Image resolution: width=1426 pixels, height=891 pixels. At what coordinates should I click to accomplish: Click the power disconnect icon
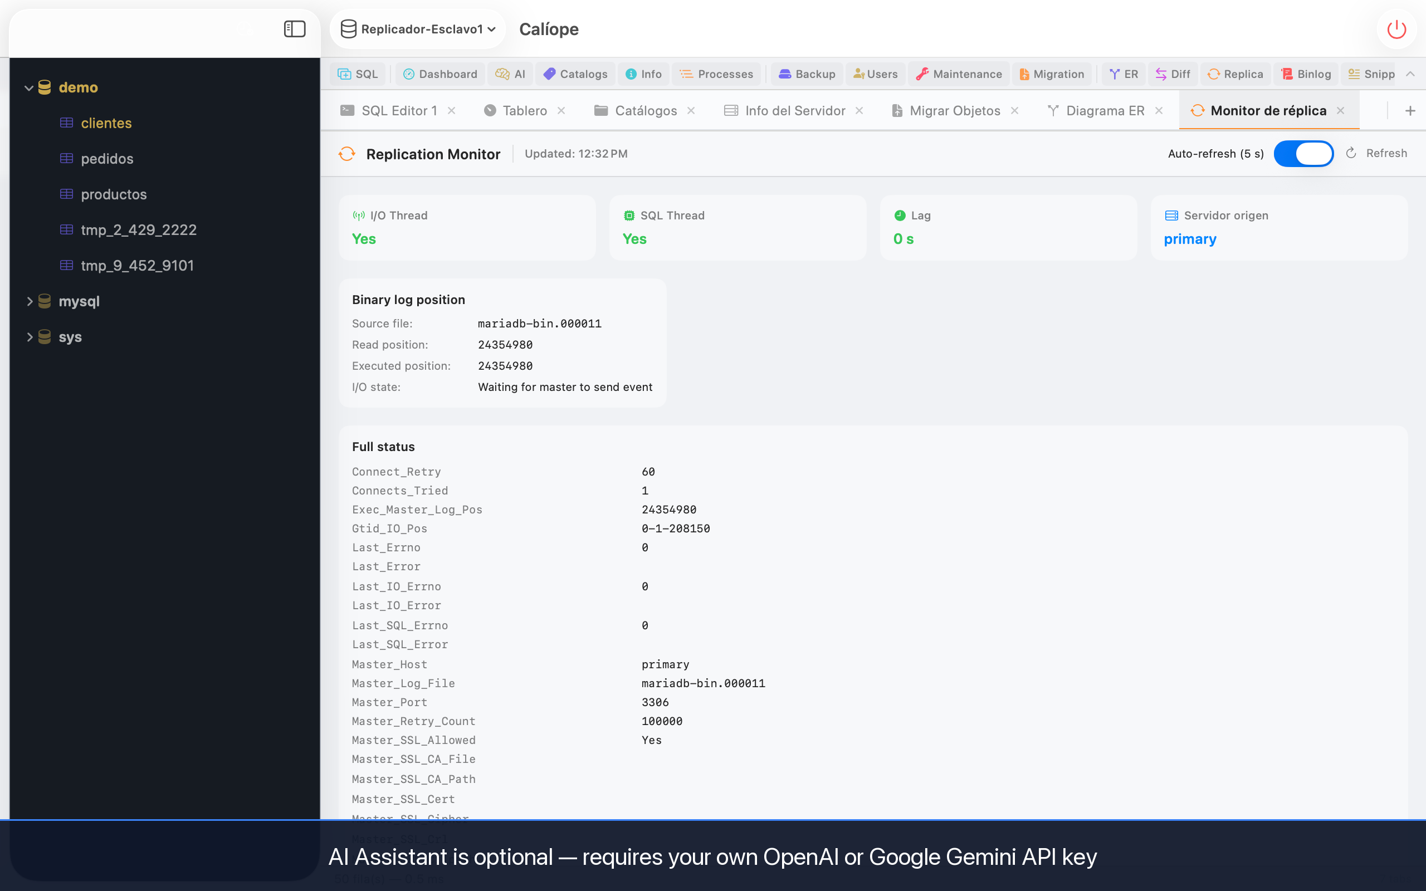(x=1396, y=29)
